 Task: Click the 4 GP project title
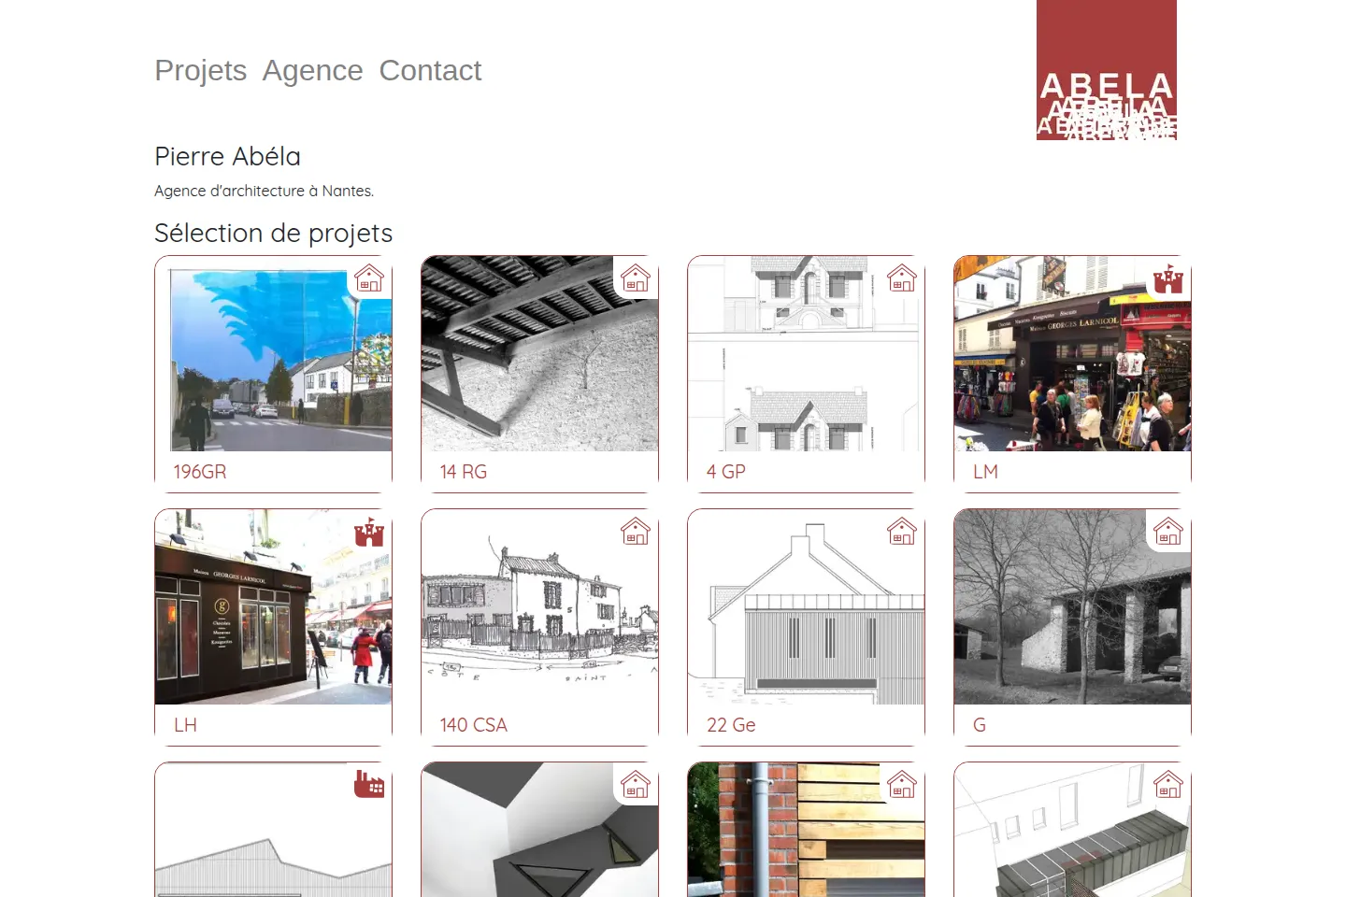[x=726, y=472]
